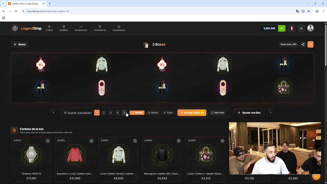Open info icon on Supreme x Louis Vuitton card
The image size is (327, 184).
91,141
